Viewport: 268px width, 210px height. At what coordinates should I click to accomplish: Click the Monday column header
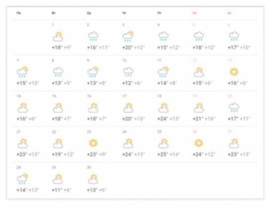click(19, 13)
